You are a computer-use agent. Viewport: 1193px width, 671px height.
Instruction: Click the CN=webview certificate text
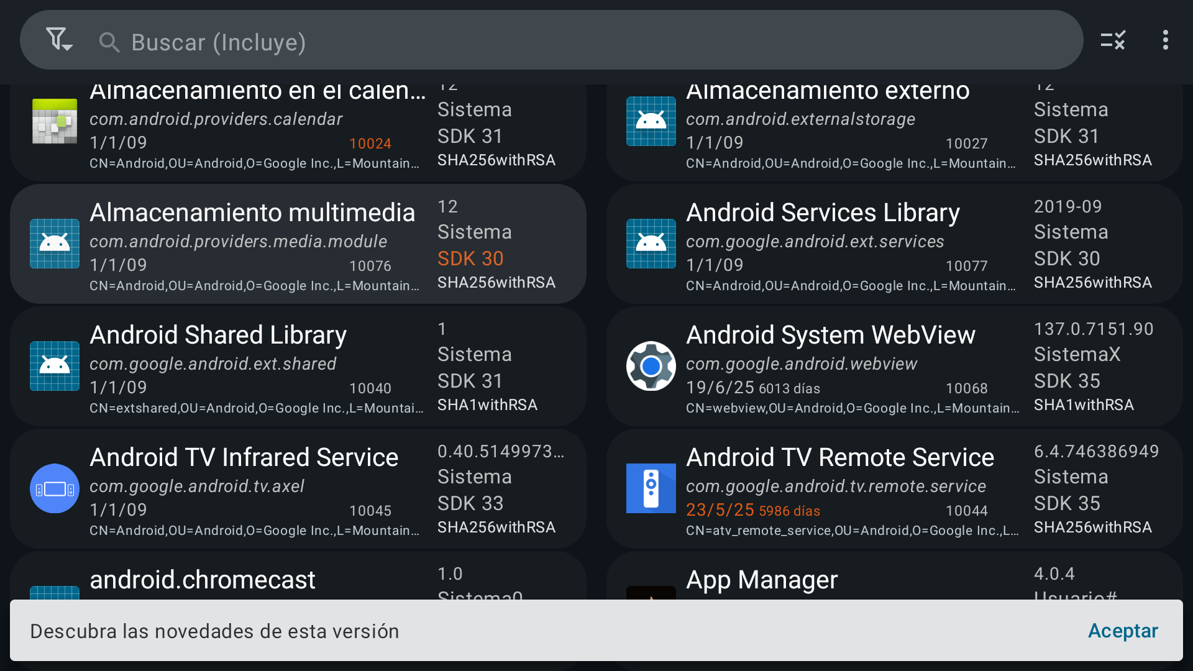(x=852, y=408)
